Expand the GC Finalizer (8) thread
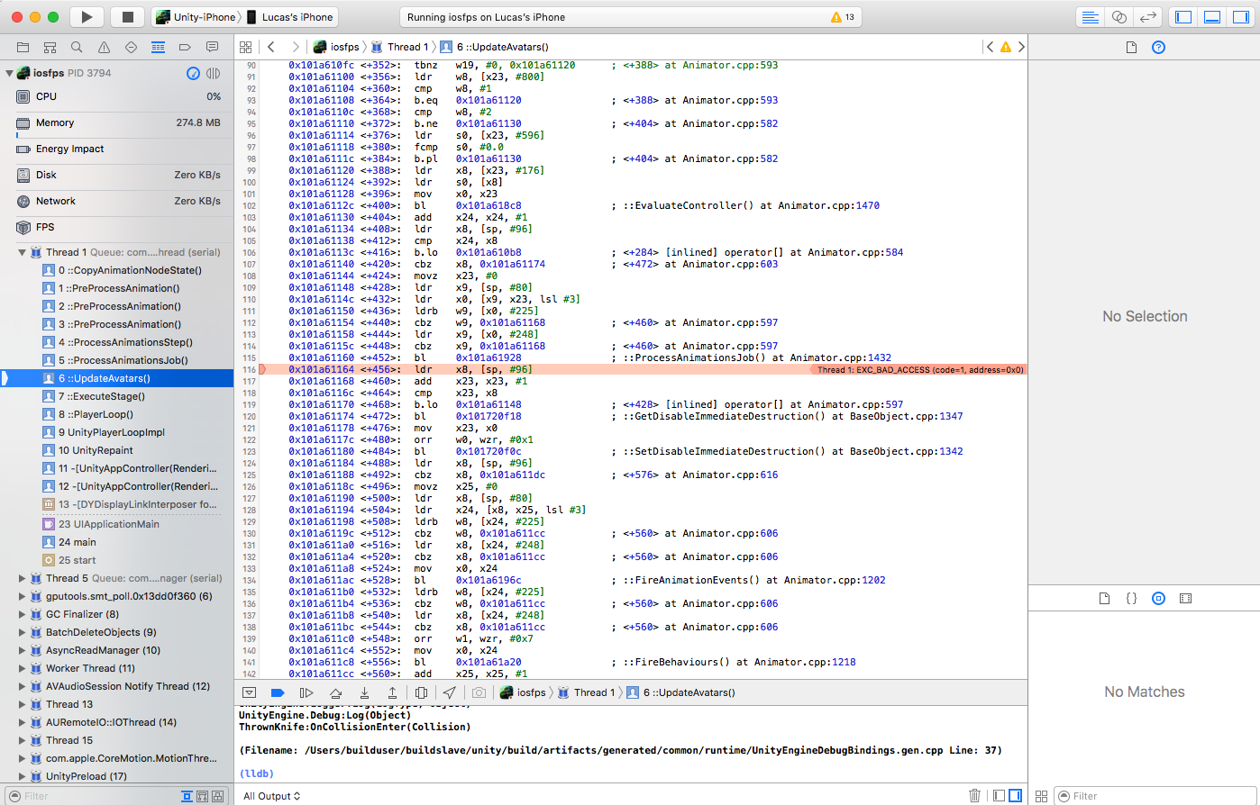 point(23,614)
